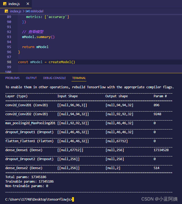This screenshot has height=204, width=182.
Task: Click the parameter count 514
Action: coord(156,168)
